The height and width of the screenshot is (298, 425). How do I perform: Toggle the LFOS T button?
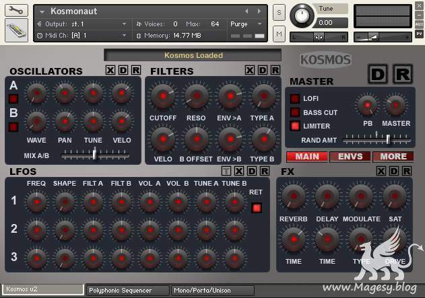click(x=226, y=171)
